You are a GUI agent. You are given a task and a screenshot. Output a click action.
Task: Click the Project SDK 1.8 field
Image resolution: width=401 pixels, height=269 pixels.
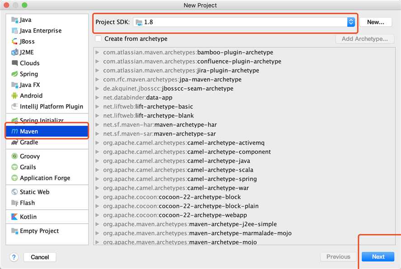point(244,22)
